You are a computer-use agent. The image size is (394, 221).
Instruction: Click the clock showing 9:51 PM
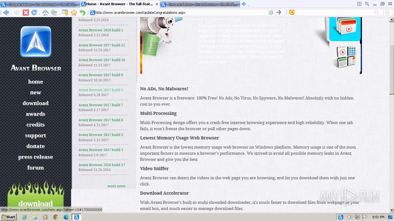point(378,217)
